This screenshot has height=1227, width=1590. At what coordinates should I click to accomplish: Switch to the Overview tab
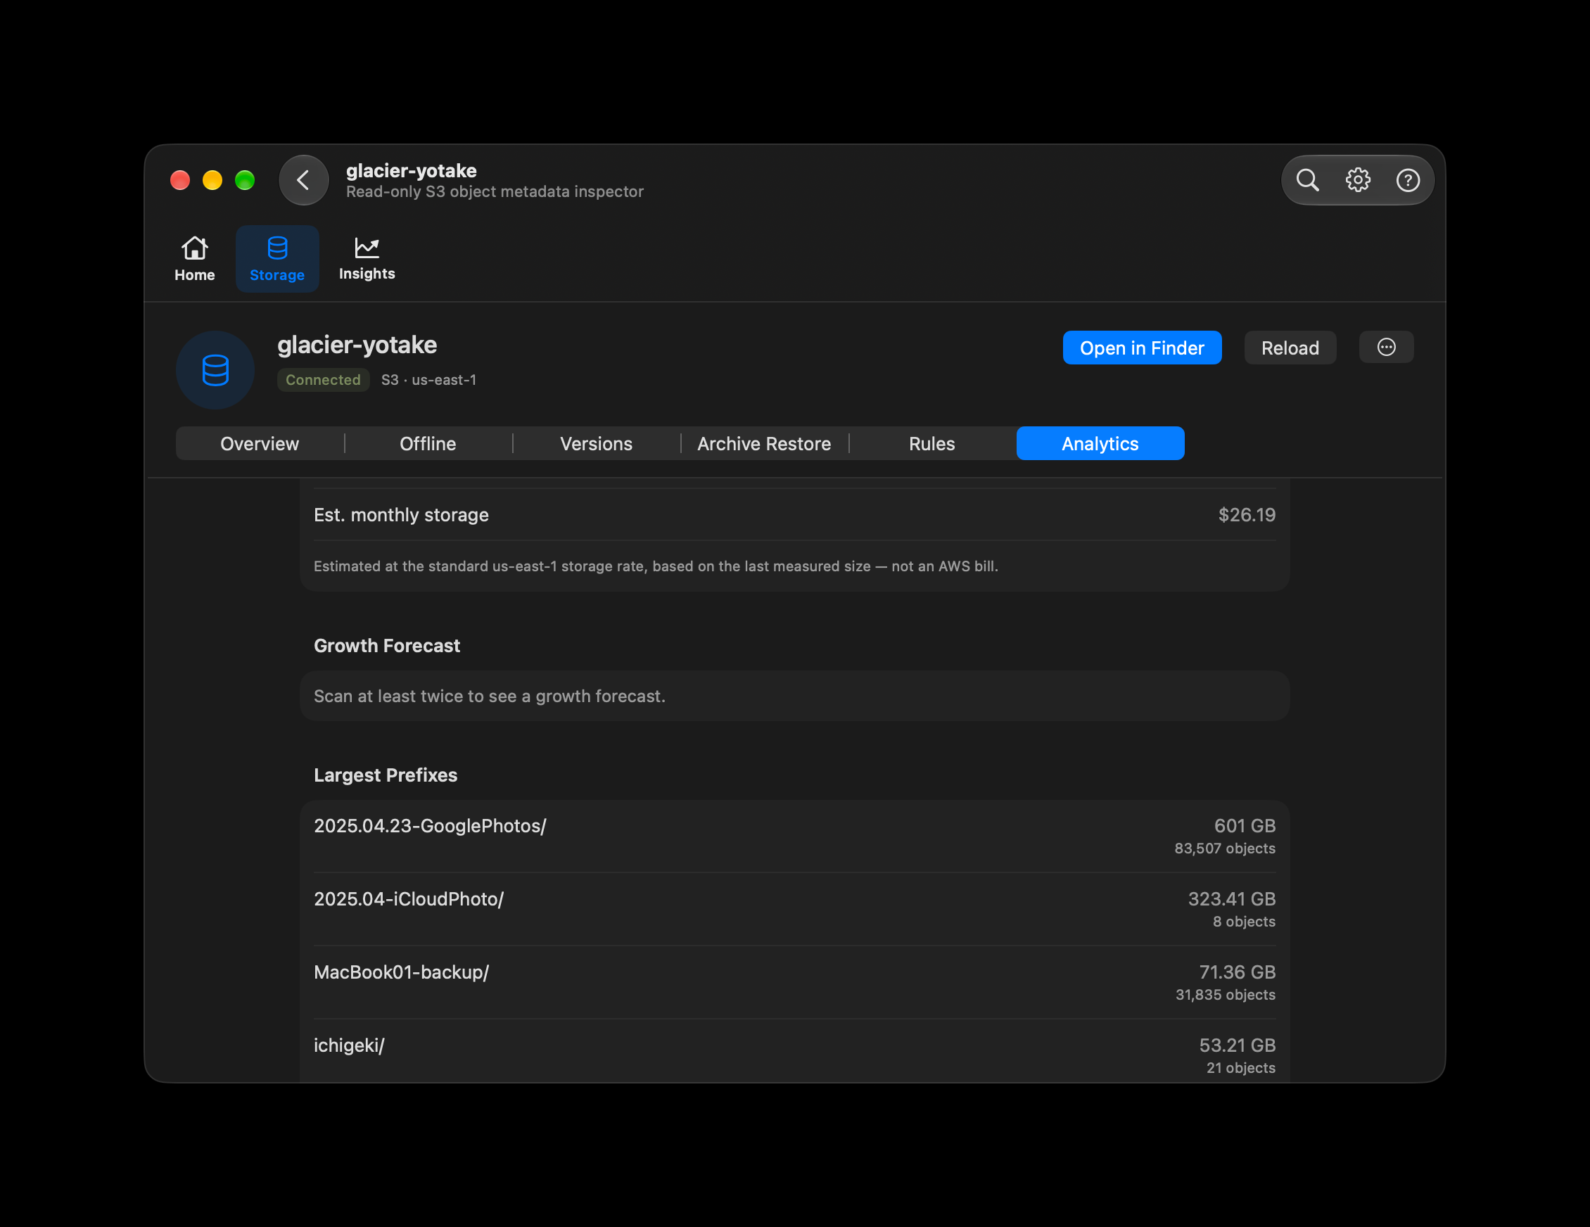(x=260, y=443)
